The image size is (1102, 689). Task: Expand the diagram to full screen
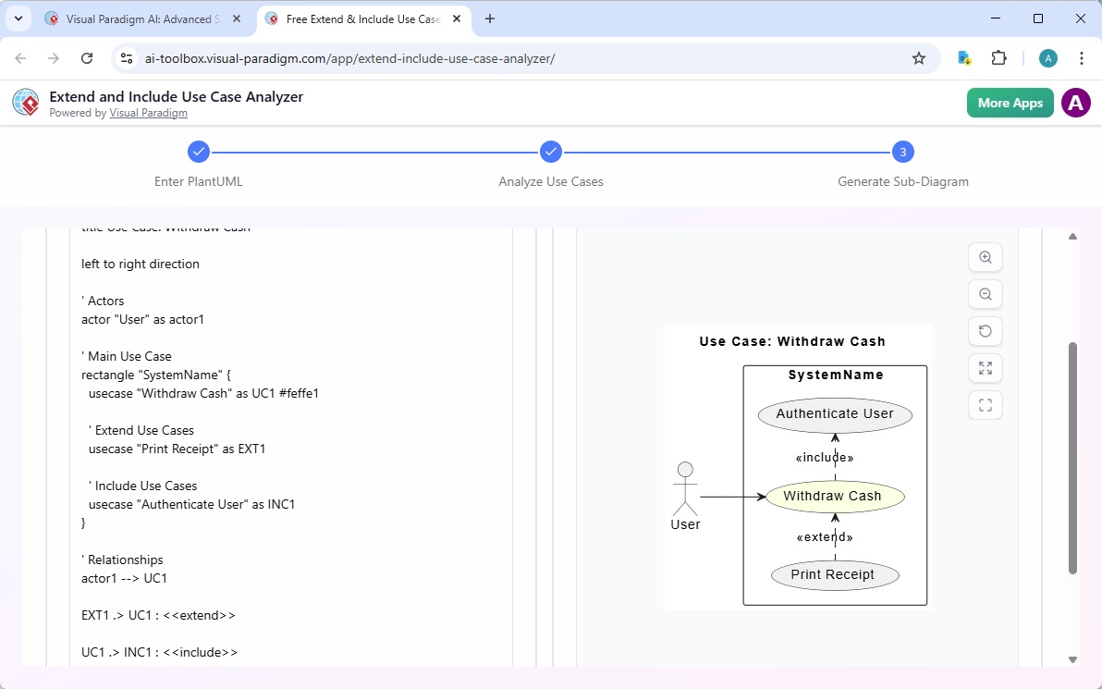tap(985, 368)
